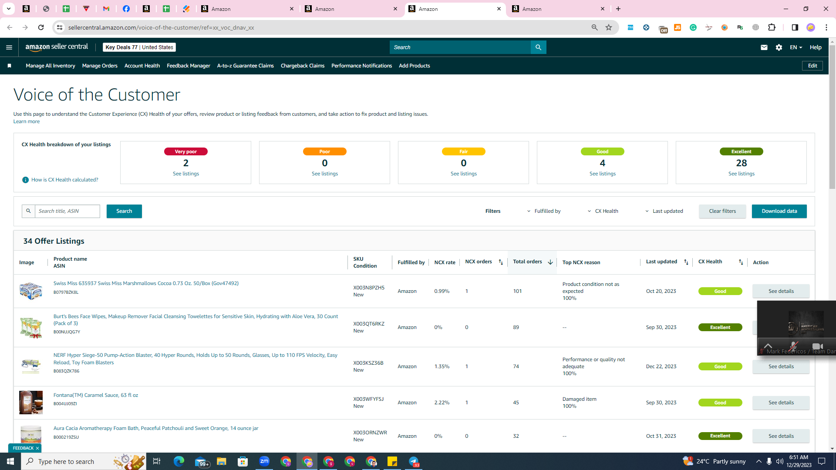Image resolution: width=836 pixels, height=470 pixels.
Task: Open Chrome side panel icon
Action: [795, 27]
